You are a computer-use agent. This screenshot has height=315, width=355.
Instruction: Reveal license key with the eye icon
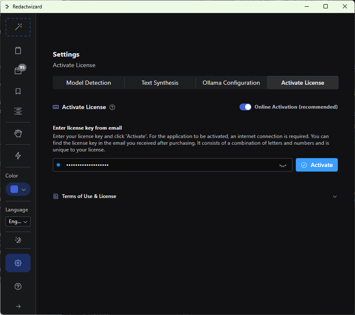point(283,165)
